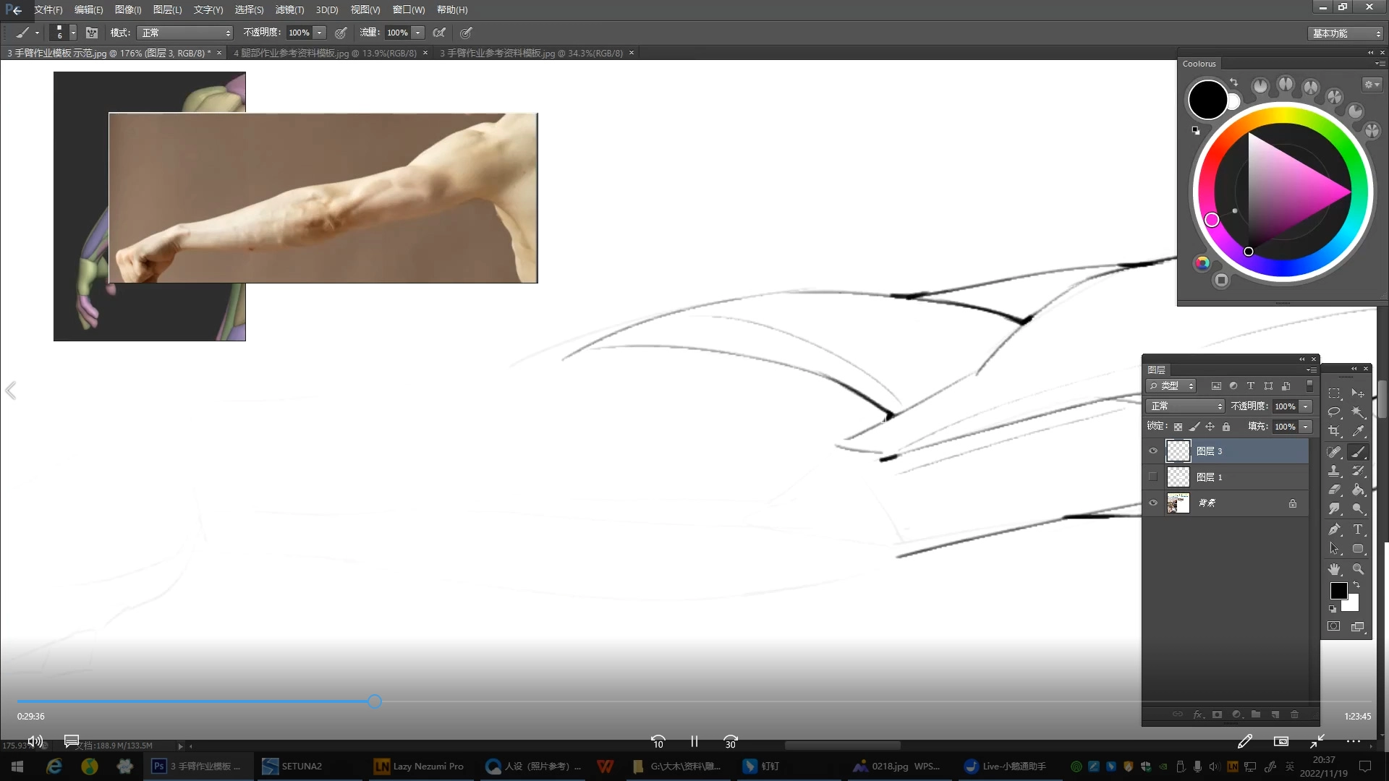The height and width of the screenshot is (781, 1389).
Task: Open the 滤镜(T) menu
Action: coord(289,10)
